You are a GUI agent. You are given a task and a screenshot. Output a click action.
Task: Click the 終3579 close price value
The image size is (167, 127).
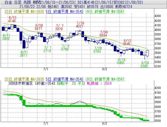93,7
